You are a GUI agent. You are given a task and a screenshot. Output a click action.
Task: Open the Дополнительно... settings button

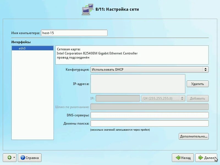click(x=194, y=136)
